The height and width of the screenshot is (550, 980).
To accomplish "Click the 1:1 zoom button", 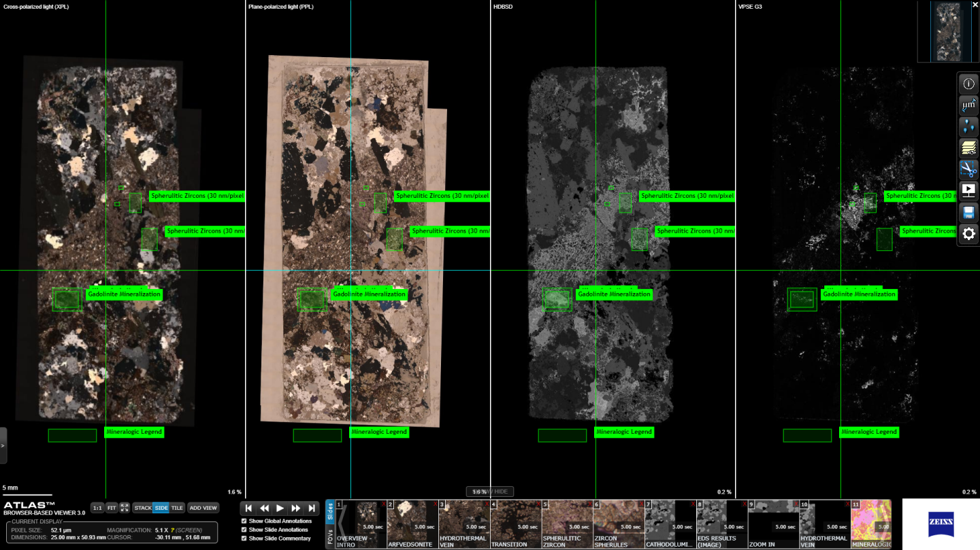I will point(96,507).
